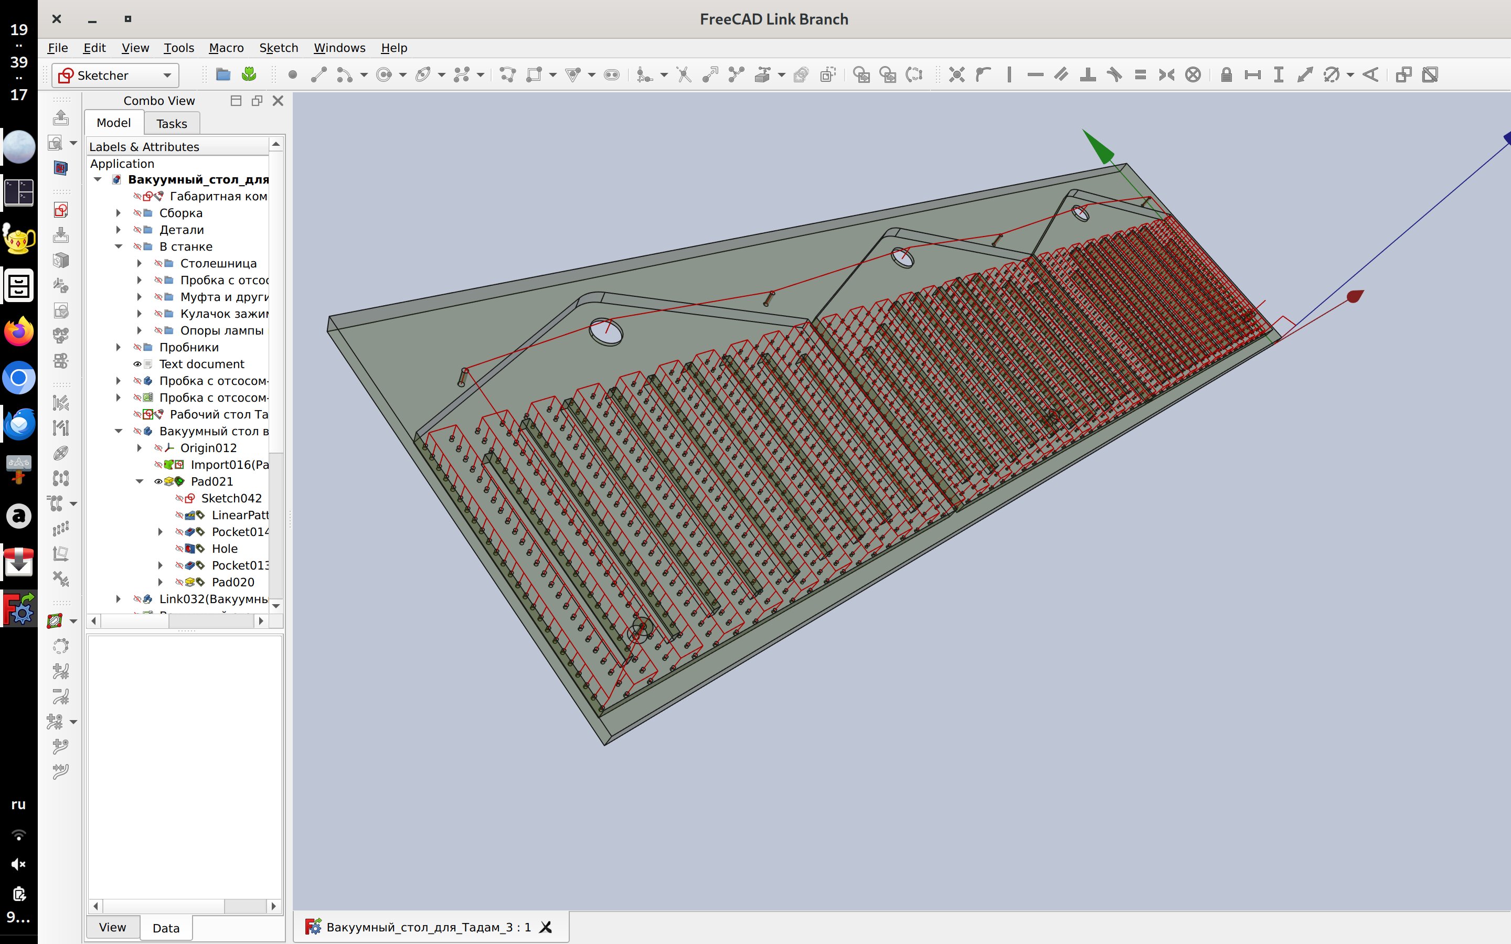Select the trim edge tool
Image resolution: width=1511 pixels, height=944 pixels.
coord(684,75)
